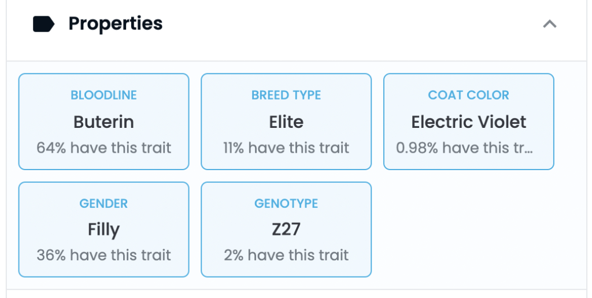Select the Elite breed type value
The height and width of the screenshot is (298, 592).
(286, 122)
